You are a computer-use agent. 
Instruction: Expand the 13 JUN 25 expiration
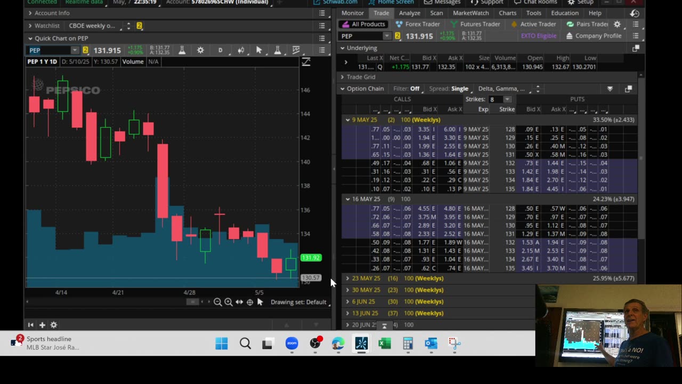tap(347, 314)
